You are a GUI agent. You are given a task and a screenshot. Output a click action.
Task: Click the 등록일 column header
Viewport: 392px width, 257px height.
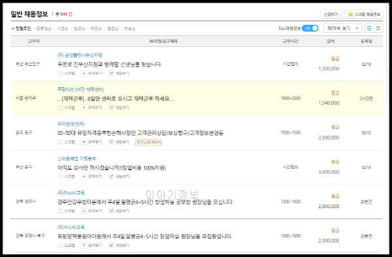pos(367,41)
